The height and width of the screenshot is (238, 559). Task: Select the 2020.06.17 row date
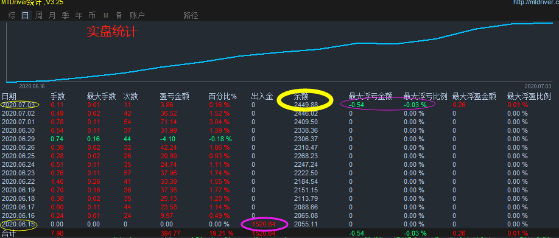pos(18,207)
